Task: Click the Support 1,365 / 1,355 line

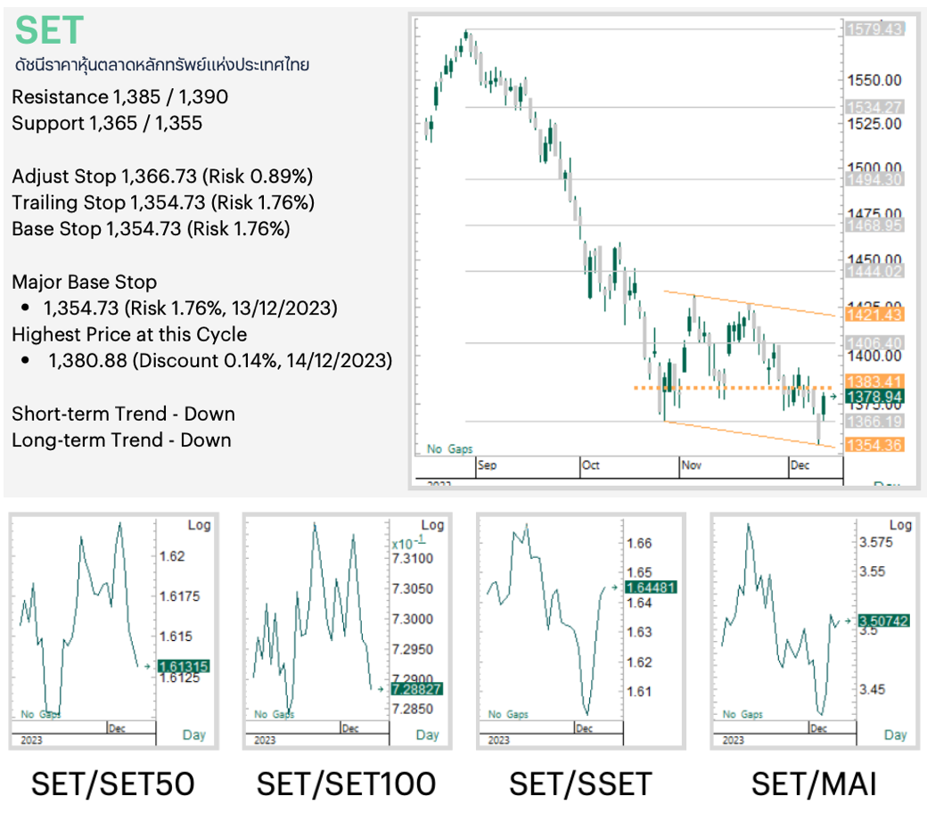Action: 107,123
